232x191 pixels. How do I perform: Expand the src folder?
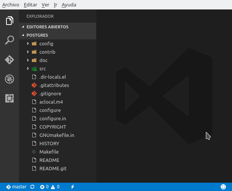[x=42, y=68]
